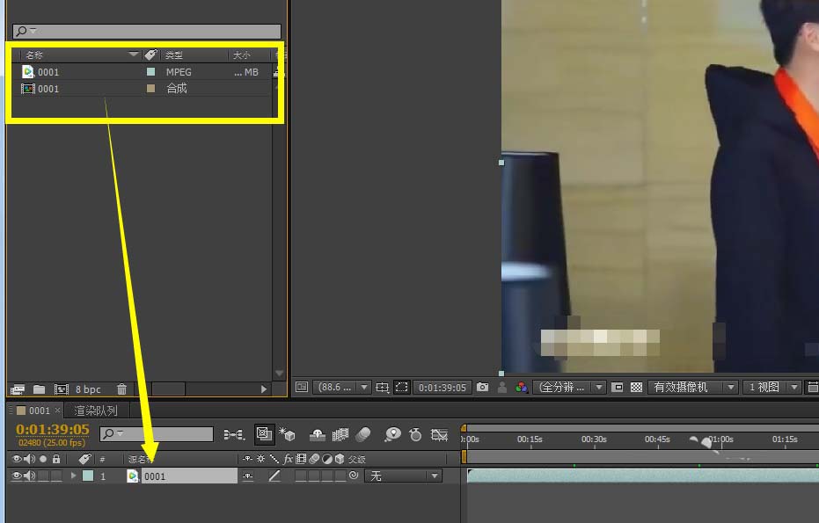Open the Graph Editor
Screen dimensions: 819x523
pos(439,434)
